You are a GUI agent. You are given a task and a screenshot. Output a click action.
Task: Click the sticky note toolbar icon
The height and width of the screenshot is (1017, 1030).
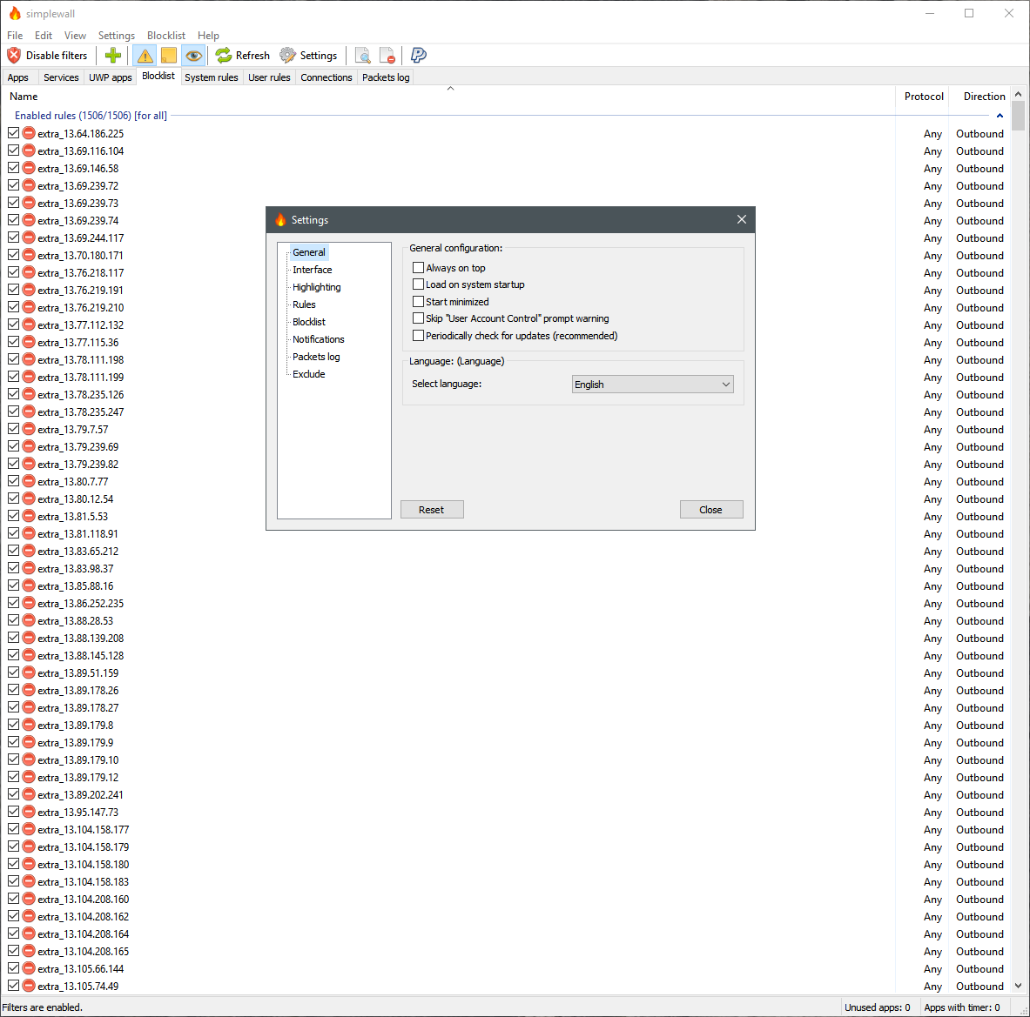coord(168,55)
